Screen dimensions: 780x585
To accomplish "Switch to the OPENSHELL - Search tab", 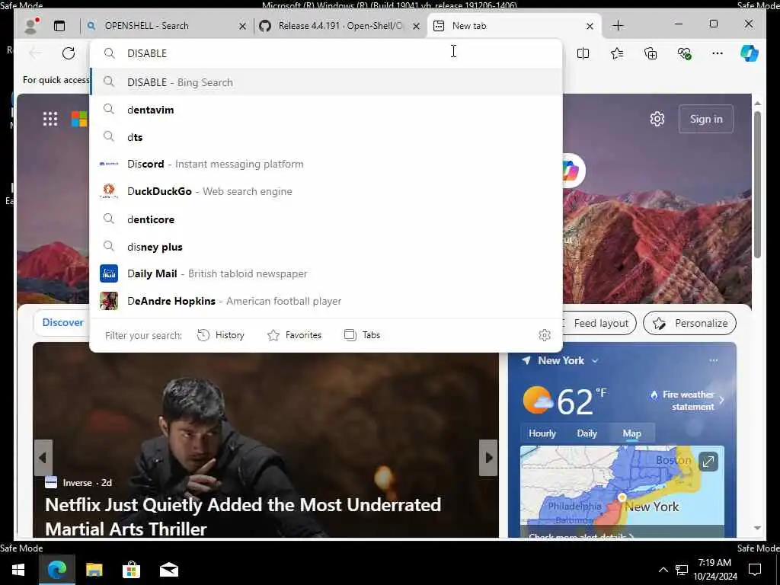I will point(167,26).
